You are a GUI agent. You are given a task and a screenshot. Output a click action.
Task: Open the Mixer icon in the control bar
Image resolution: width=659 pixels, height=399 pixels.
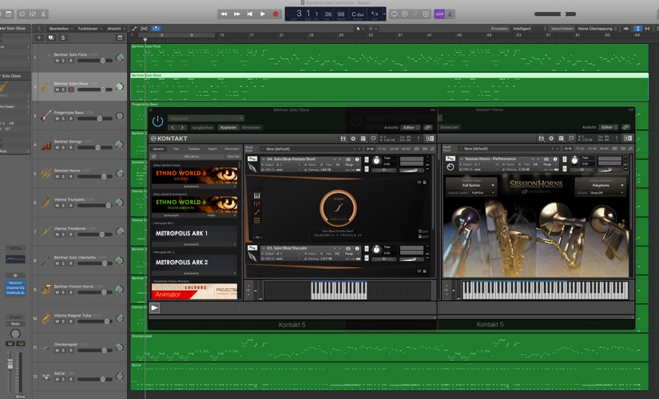pos(33,14)
